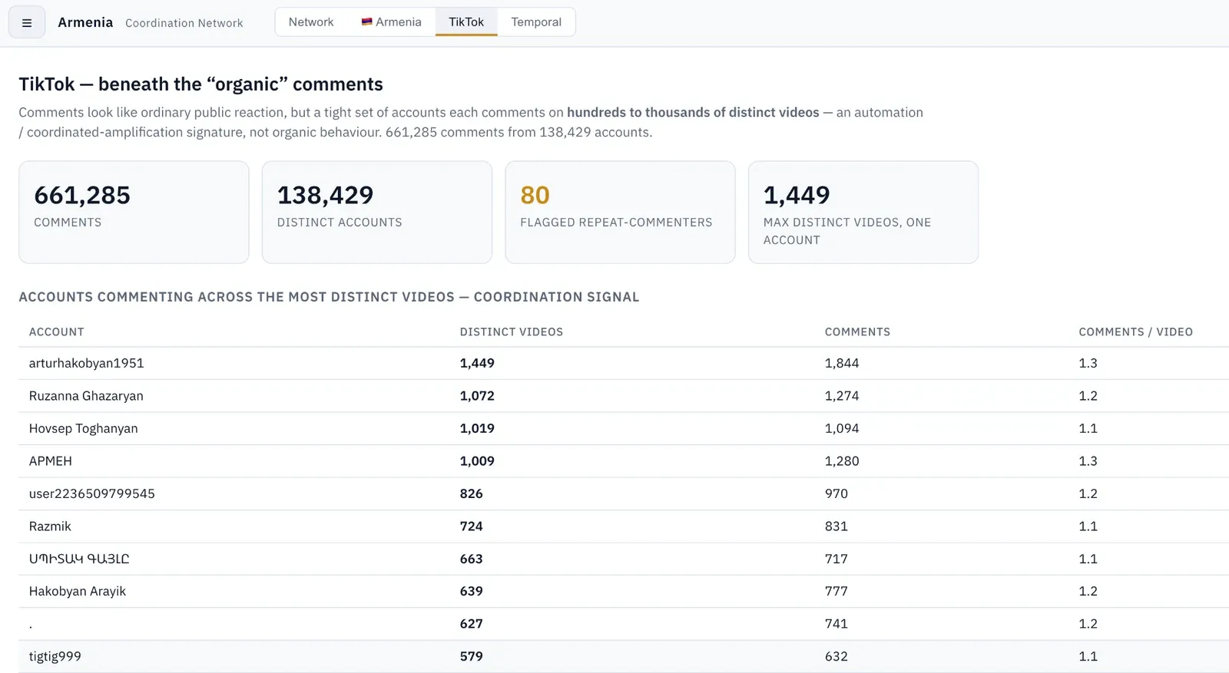This screenshot has width=1229, height=673.
Task: Switch to the Network tab
Action: point(311,22)
